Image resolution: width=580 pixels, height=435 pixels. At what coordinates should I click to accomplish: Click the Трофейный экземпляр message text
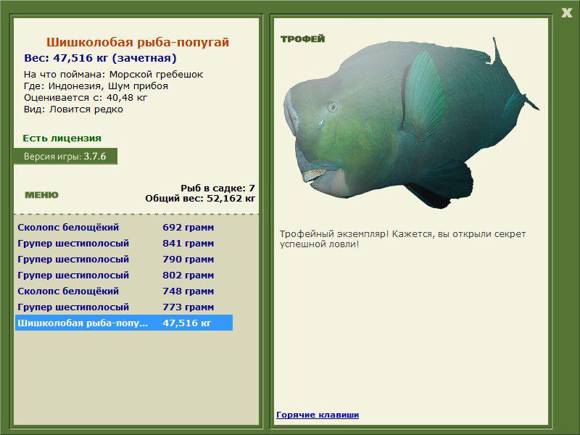(403, 239)
